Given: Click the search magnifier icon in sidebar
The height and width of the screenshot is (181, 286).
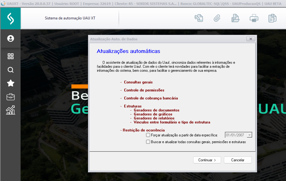Looking at the screenshot, I should tap(10, 70).
